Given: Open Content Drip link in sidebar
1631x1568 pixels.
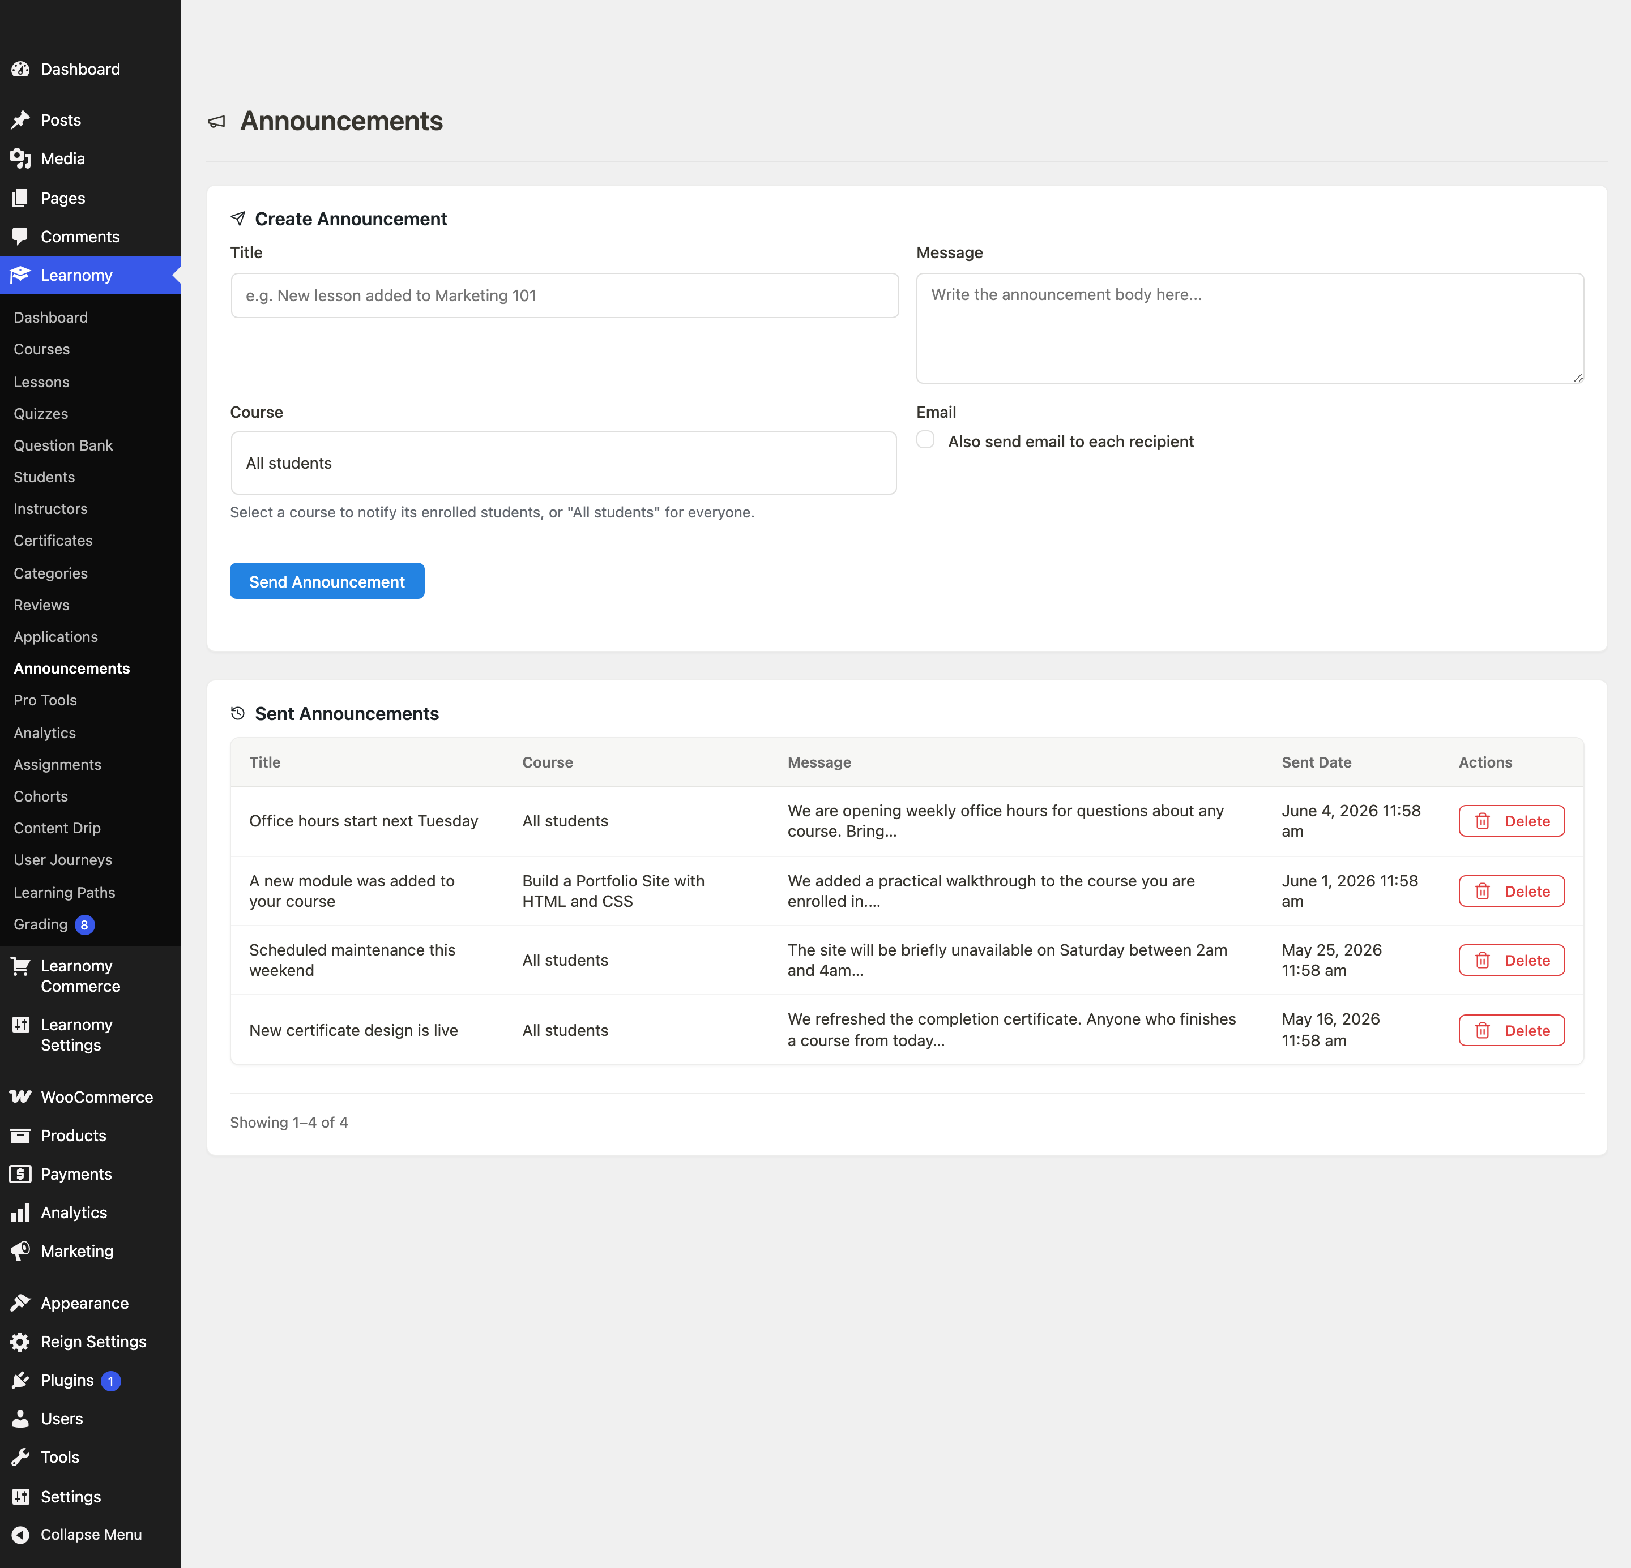Looking at the screenshot, I should click(x=57, y=828).
